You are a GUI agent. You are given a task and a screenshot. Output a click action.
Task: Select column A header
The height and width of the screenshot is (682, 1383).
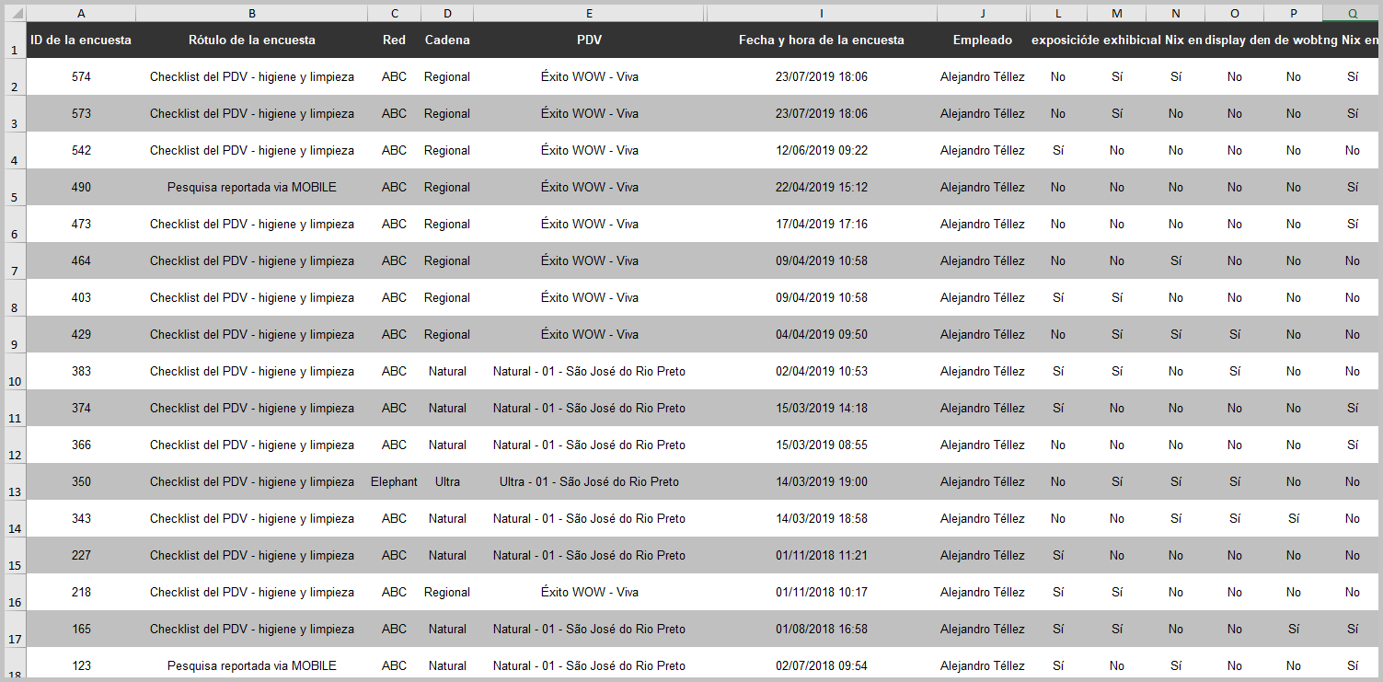pyautogui.click(x=81, y=13)
